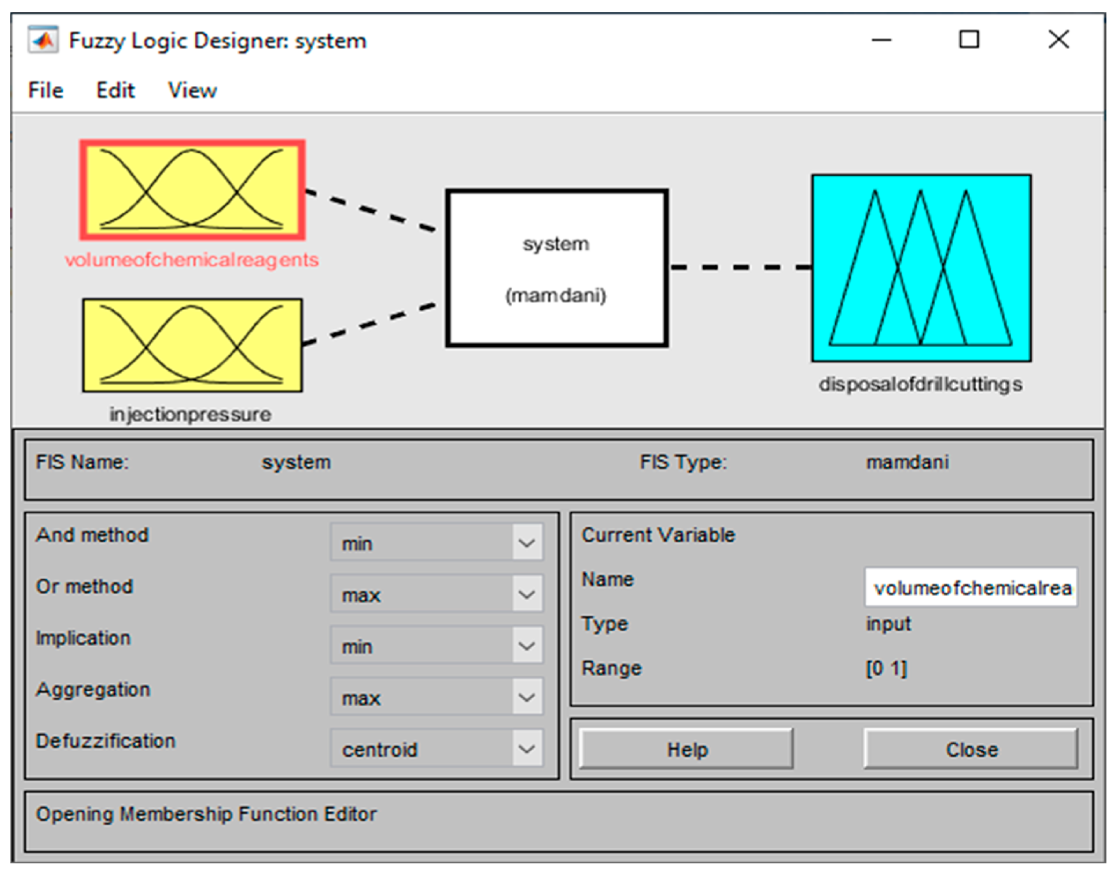Click the volumeofchemicalreagents red label text

pyautogui.click(x=192, y=260)
